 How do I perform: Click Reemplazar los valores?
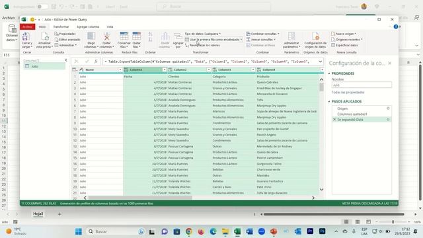coord(203,46)
